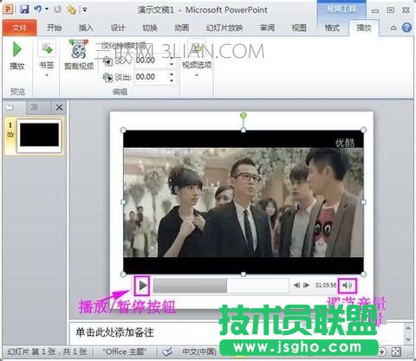Minimize the ribbon with the caret icon
The image size is (416, 361).
[x=393, y=28]
